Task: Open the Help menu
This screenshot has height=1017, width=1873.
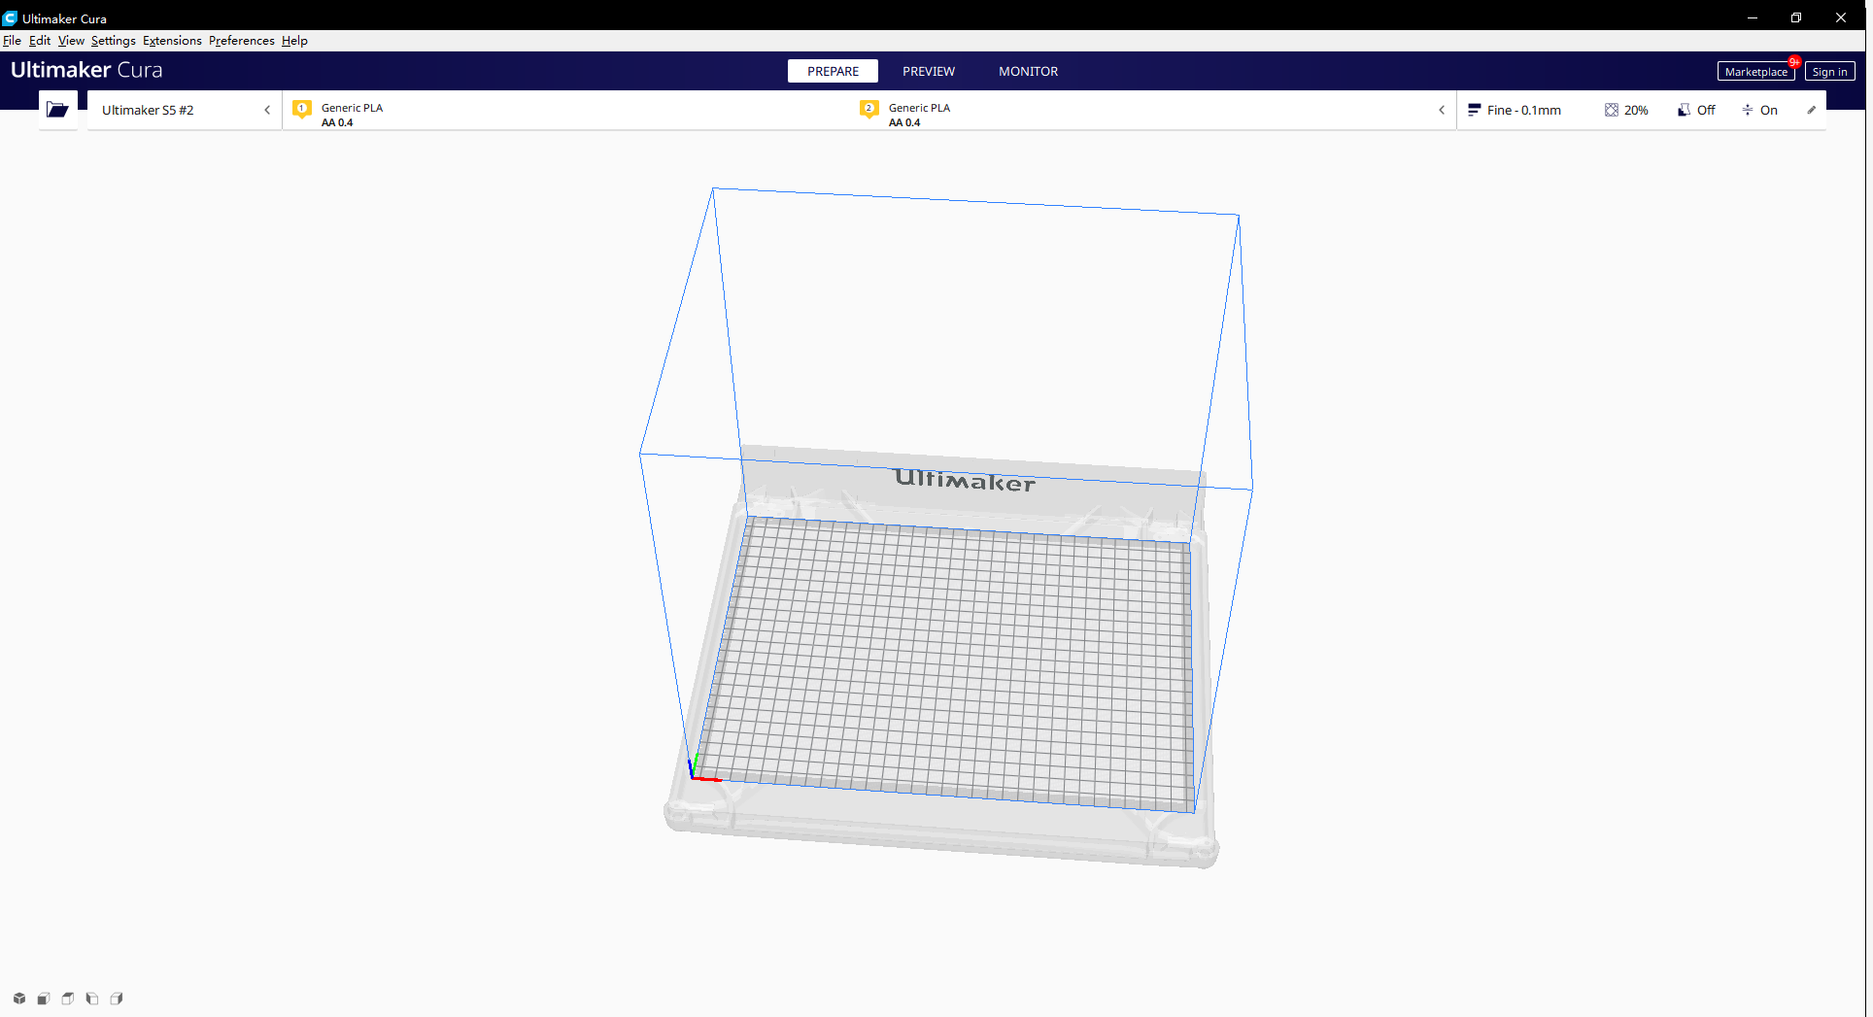Action: click(x=294, y=41)
